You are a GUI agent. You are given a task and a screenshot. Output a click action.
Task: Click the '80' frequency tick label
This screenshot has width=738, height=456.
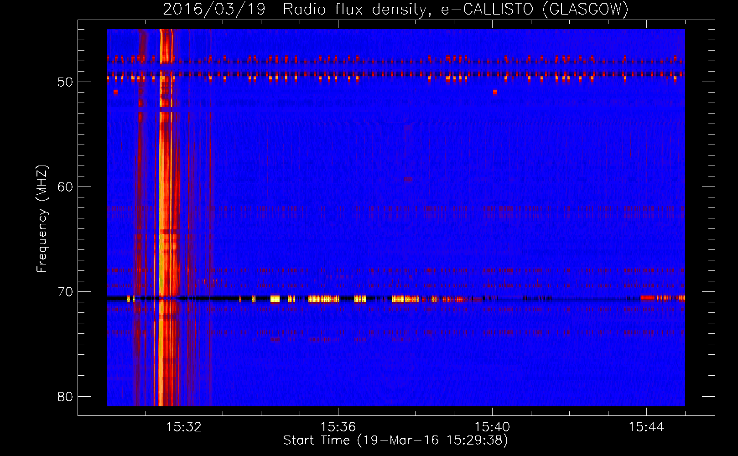tap(65, 397)
